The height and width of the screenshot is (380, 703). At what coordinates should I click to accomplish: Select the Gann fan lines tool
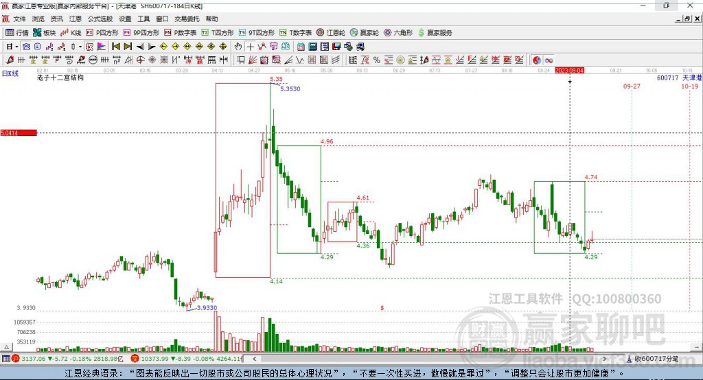pos(253,60)
